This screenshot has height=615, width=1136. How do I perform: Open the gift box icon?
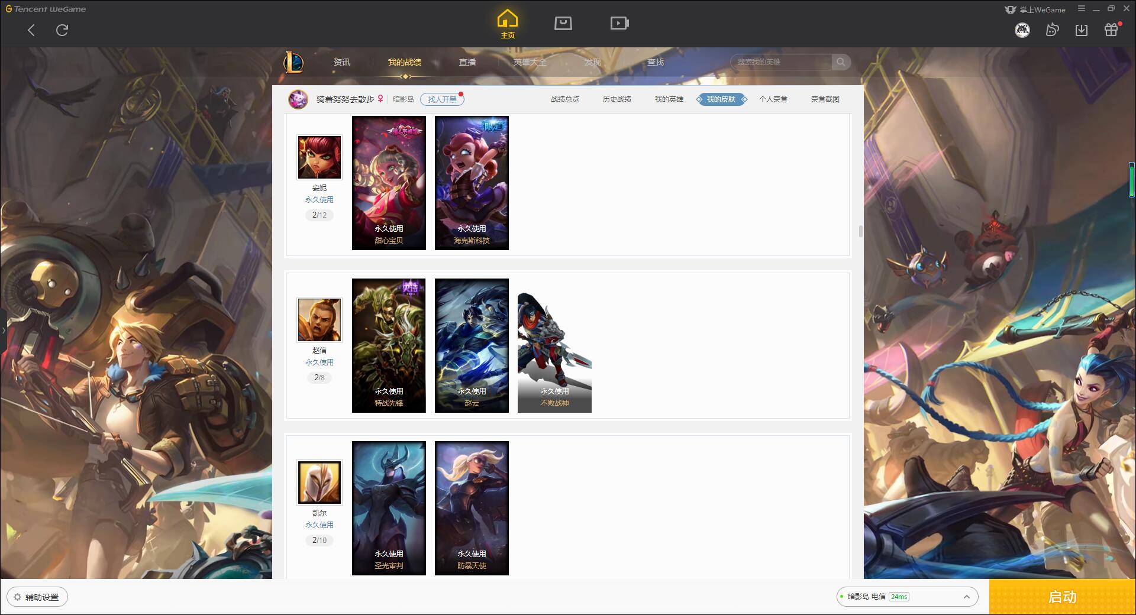[x=1111, y=30]
